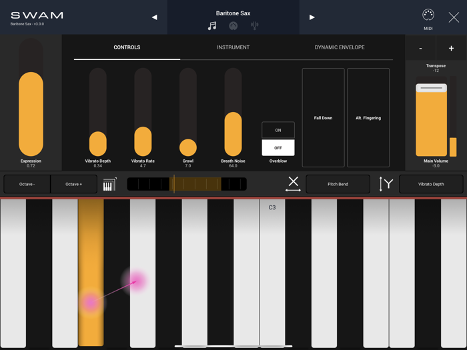Select next instrument with right arrow

coord(312,17)
